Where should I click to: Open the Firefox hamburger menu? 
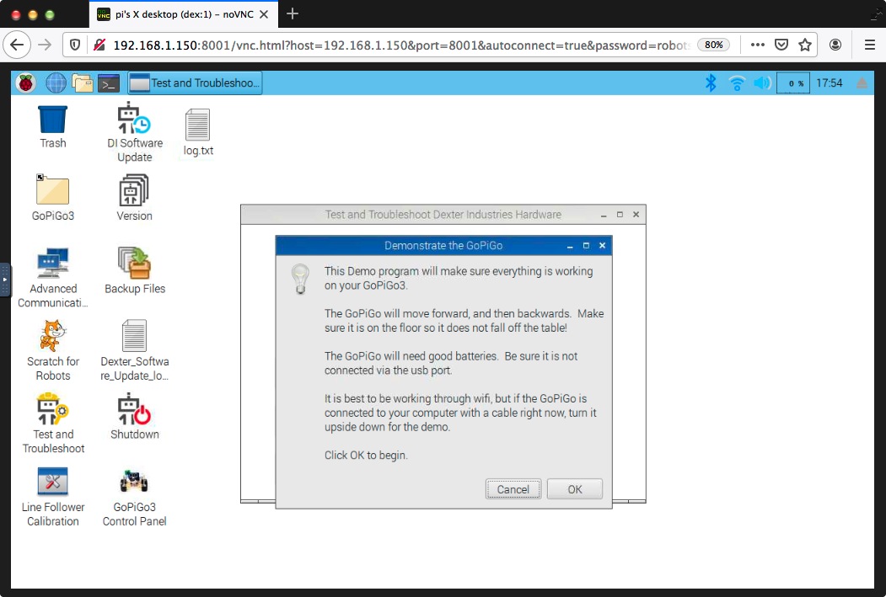click(869, 45)
